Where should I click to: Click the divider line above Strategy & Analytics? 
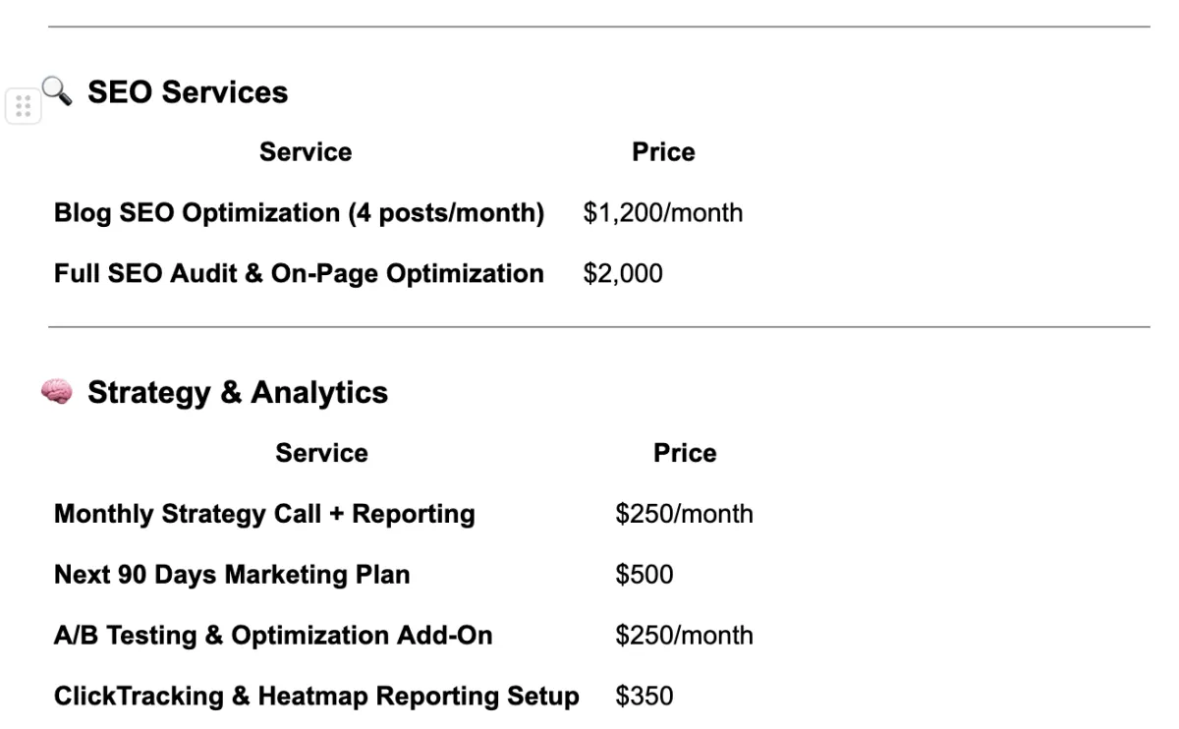coord(599,327)
